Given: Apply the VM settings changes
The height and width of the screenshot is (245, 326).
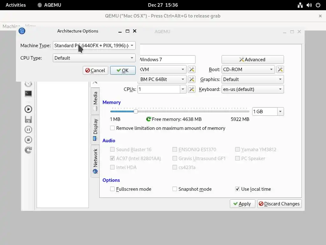Looking at the screenshot, I should [x=242, y=204].
